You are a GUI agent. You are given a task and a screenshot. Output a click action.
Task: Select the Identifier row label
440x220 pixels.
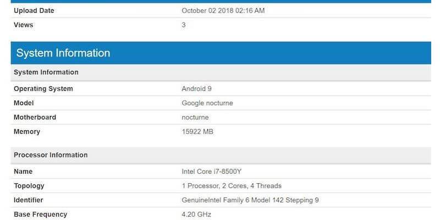pos(29,200)
